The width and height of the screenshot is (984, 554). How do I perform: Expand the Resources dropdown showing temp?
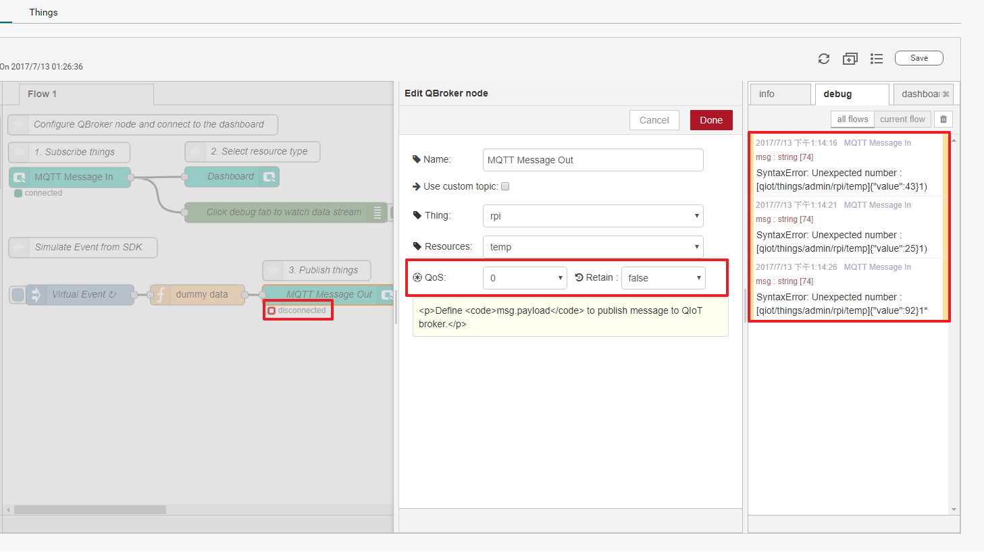tap(593, 247)
